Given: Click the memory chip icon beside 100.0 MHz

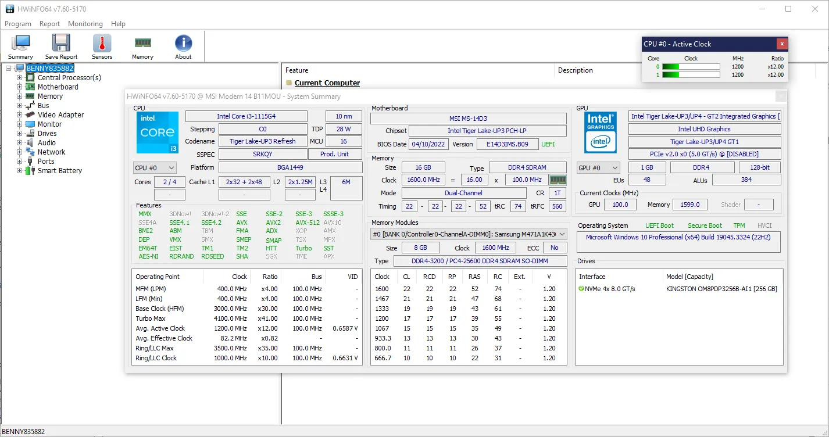Looking at the screenshot, I should point(558,180).
